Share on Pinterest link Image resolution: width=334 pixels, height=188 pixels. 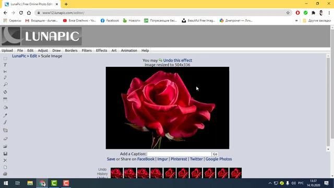pyautogui.click(x=178, y=159)
